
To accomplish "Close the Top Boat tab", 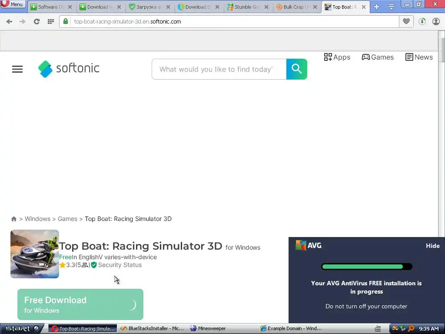I will [364, 7].
